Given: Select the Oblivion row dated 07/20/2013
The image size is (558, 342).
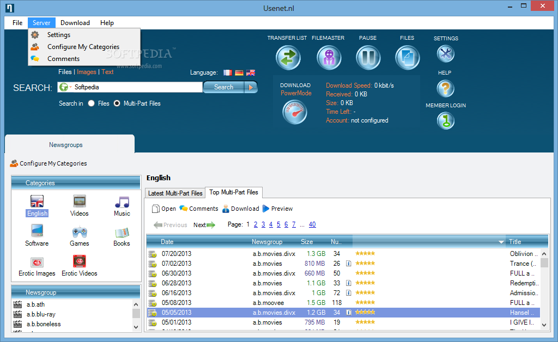Looking at the screenshot, I should pos(344,254).
